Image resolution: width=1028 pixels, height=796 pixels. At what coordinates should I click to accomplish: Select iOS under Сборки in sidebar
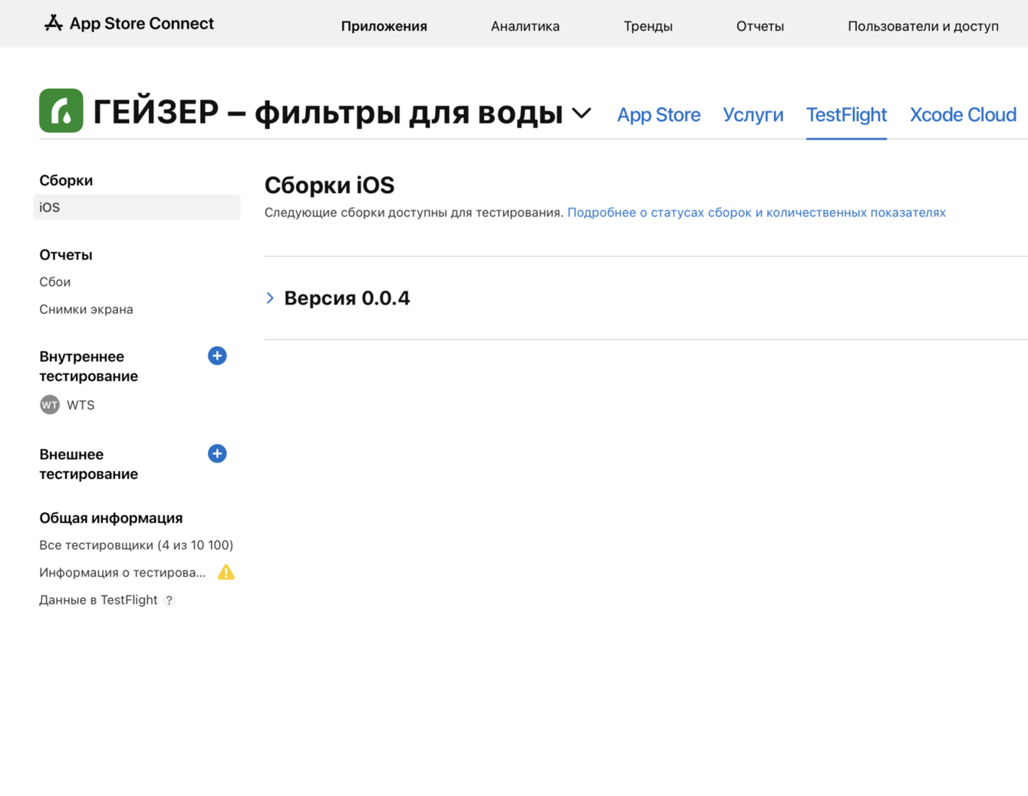coord(137,207)
